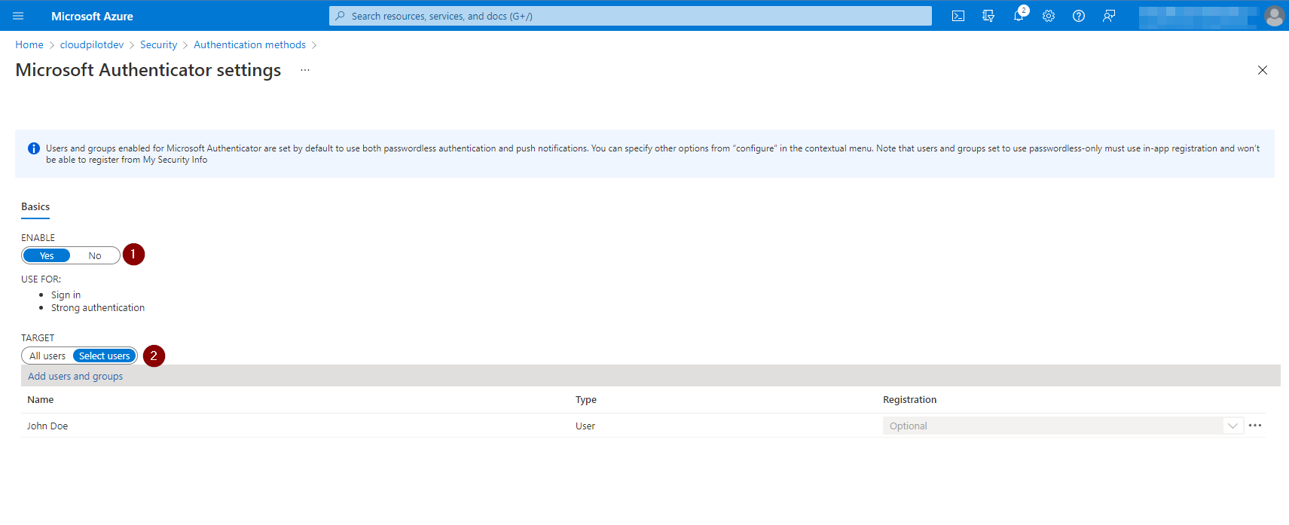Choose Select users as target
This screenshot has width=1289, height=525.
click(105, 356)
